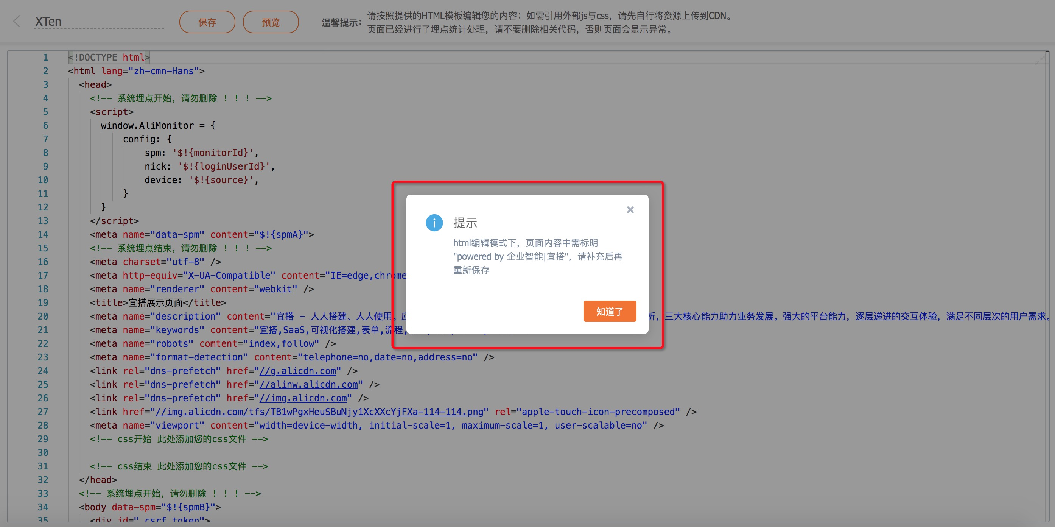Viewport: 1055px width, 527px height.
Task: Place cursor on the DOCTYPE html line
Action: coord(109,58)
